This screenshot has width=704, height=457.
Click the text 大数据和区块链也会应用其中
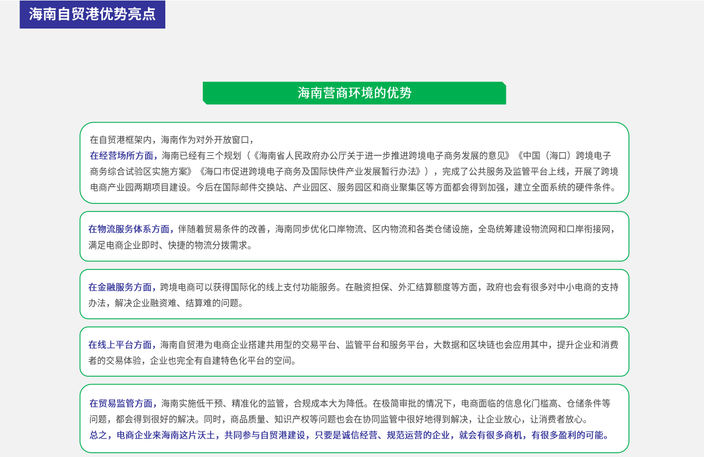coord(491,345)
